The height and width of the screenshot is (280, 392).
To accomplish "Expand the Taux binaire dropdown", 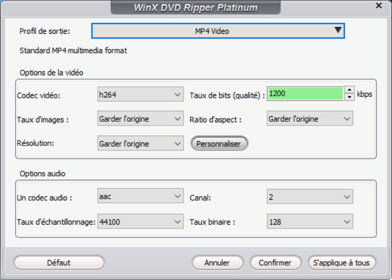I will pos(310,221).
